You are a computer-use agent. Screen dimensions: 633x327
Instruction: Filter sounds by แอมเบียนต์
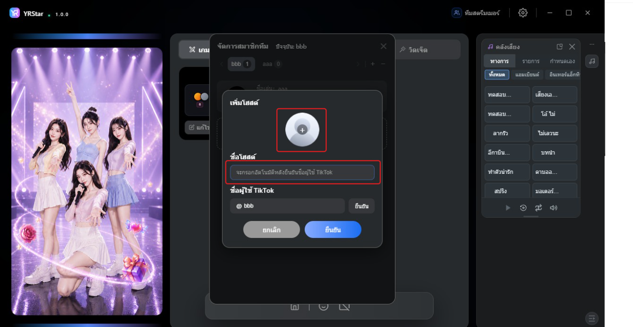click(x=527, y=75)
